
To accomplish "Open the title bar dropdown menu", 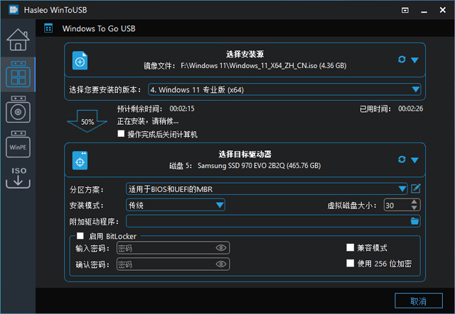I will tap(405, 11).
